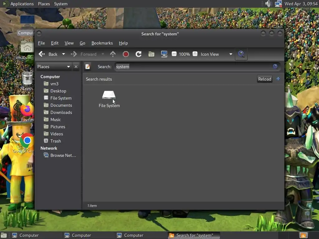Screen dimensions: 319x239
Task: Click the Zoom In plus icon
Action: [x=195, y=54]
